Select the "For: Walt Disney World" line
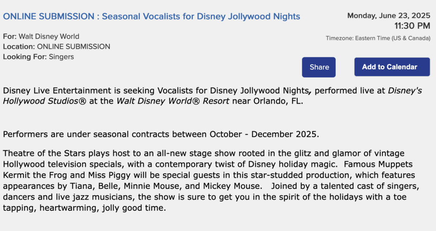The image size is (436, 231). [x=41, y=37]
